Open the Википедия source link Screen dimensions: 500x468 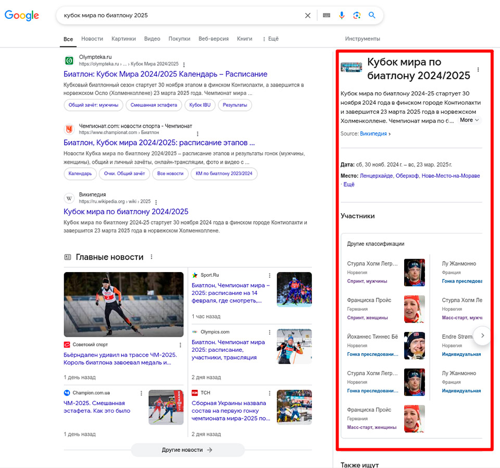(373, 133)
